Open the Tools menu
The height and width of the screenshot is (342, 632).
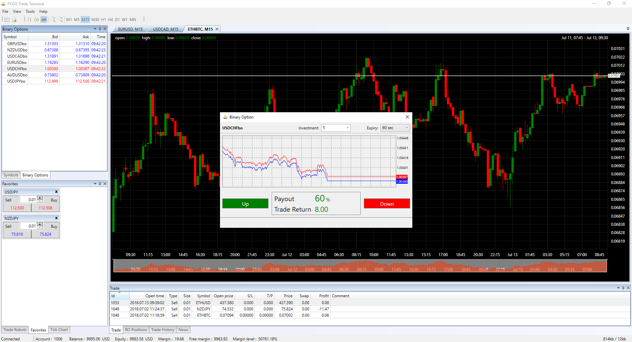pos(30,12)
